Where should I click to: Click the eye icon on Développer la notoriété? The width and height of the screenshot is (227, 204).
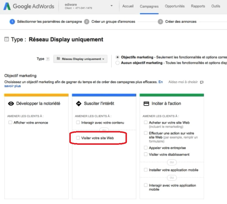(11, 103)
